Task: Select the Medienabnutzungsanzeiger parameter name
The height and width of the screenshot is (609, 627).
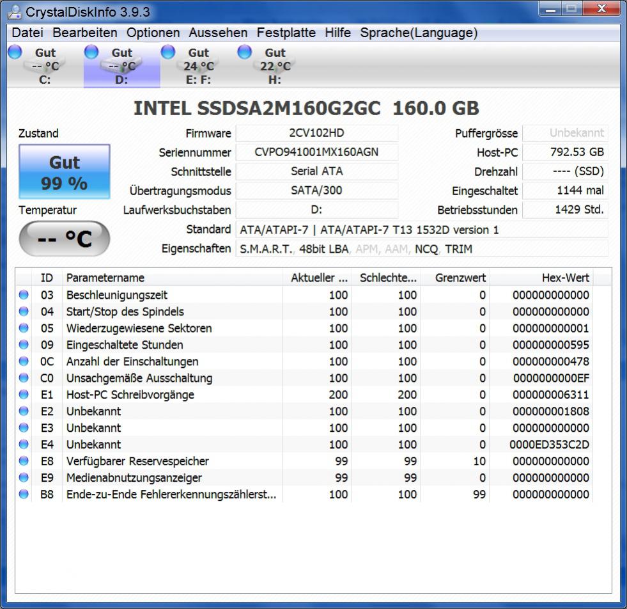Action: [x=134, y=477]
